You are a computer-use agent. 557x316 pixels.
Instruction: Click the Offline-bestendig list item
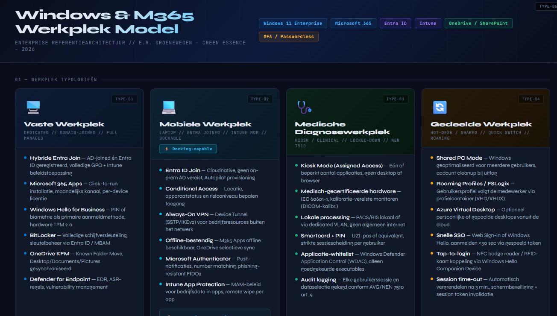pos(214,244)
